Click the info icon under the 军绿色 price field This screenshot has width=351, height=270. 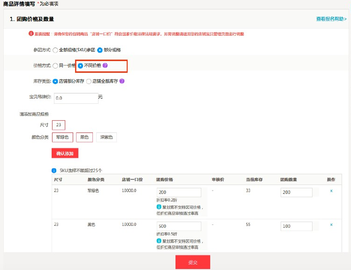(159, 207)
